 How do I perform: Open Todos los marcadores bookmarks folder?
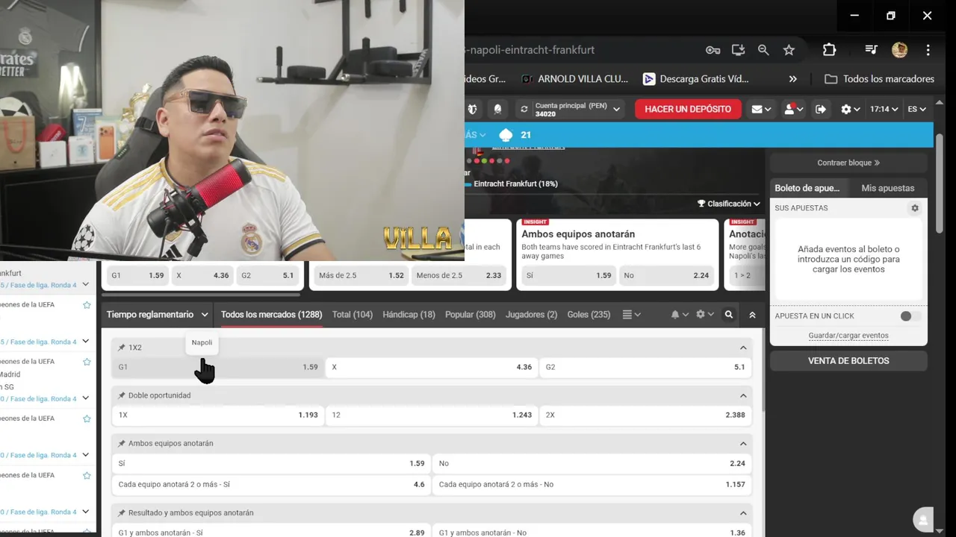pyautogui.click(x=880, y=79)
